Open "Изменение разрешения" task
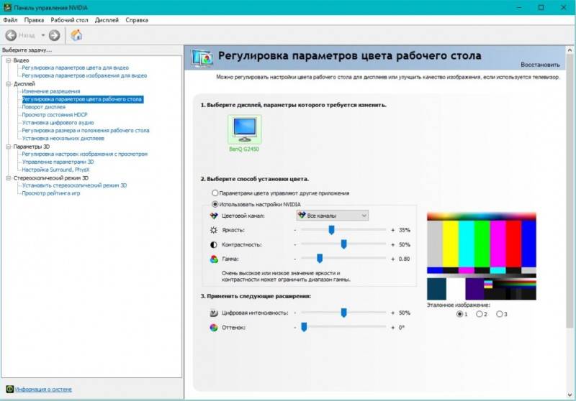The image size is (576, 401). (51, 91)
